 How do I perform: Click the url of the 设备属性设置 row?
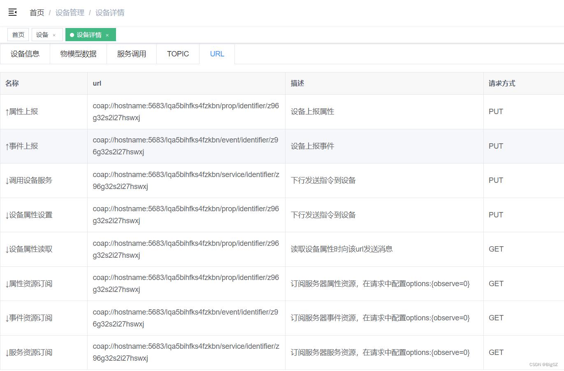tap(186, 215)
